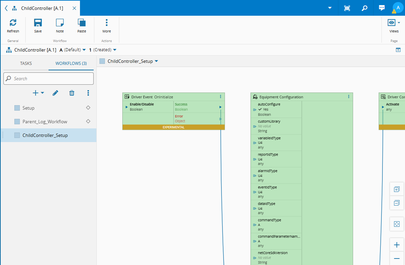This screenshot has height=265, width=405.
Task: Click the Refresh icon in the toolbar
Action: pos(13,23)
